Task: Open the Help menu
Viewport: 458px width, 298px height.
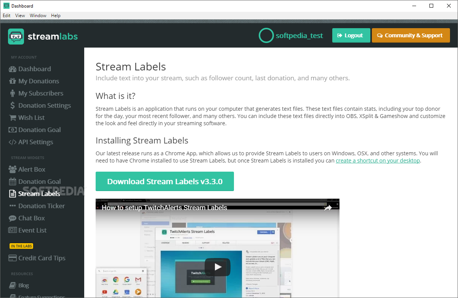Action: [x=56, y=16]
